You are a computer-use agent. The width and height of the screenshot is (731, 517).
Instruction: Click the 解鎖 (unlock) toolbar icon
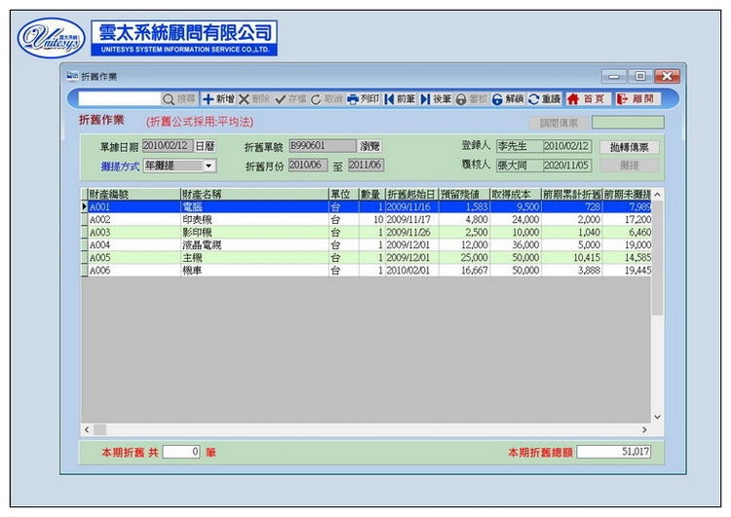[x=508, y=99]
